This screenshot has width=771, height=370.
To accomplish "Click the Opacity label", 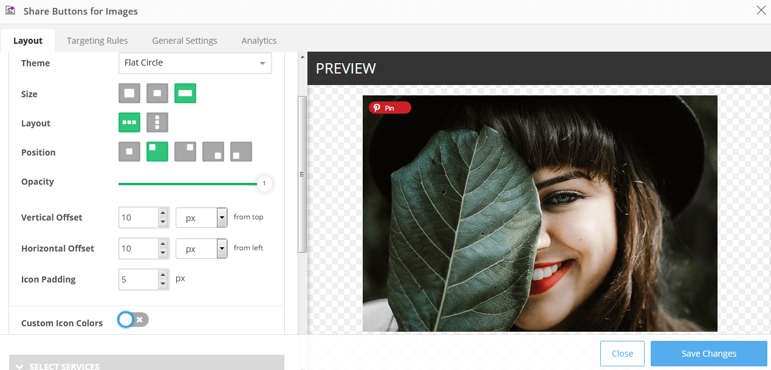I will point(38,182).
